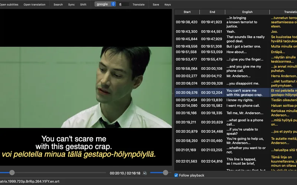Select the subtitle row 'Yeah.'
The image size is (297, 185).
click(231, 31)
